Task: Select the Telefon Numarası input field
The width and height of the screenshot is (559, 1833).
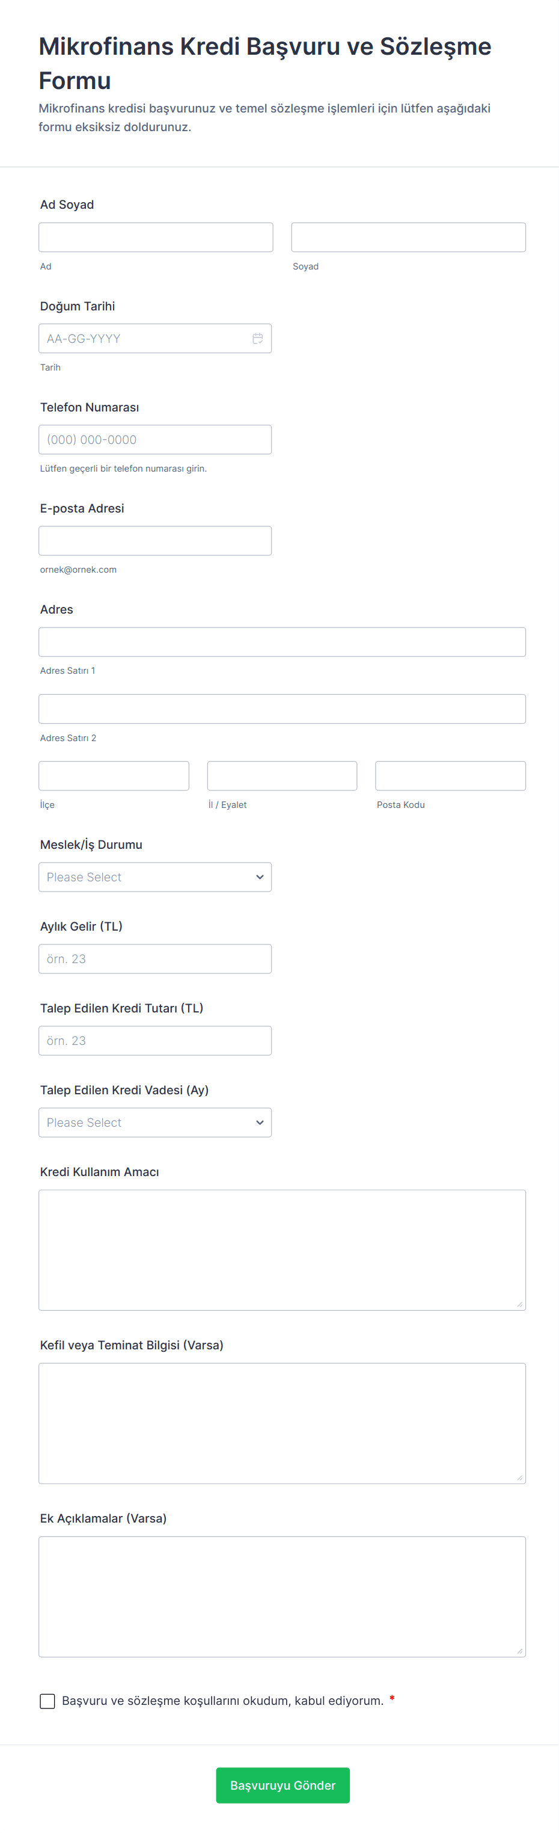Action: tap(155, 440)
